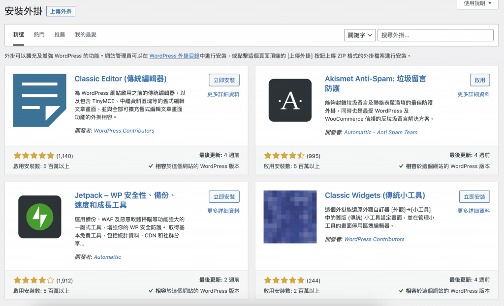Click the Akismet Anti-Spam plugin icon
Image resolution: width=504 pixels, height=306 pixels.
(290, 100)
